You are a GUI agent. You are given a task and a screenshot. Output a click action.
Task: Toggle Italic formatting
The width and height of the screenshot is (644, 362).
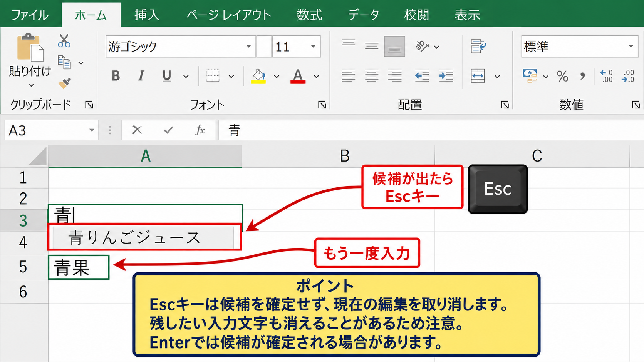141,76
